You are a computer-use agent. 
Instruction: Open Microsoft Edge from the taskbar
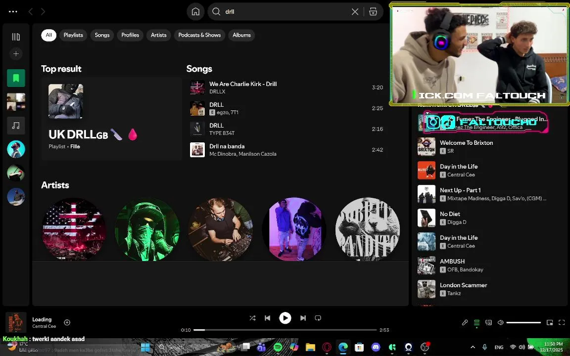tap(343, 347)
